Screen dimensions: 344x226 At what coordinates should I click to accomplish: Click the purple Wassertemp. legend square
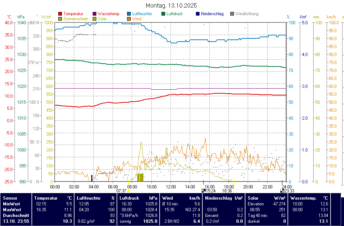coord(95,14)
